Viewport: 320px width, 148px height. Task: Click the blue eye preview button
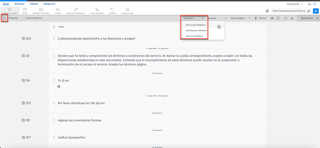click(316, 11)
